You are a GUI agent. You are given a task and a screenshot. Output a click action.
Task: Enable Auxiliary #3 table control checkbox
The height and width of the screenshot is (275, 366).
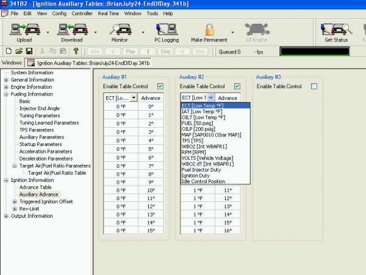click(x=314, y=86)
